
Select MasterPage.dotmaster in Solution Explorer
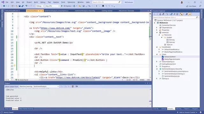(172, 59)
